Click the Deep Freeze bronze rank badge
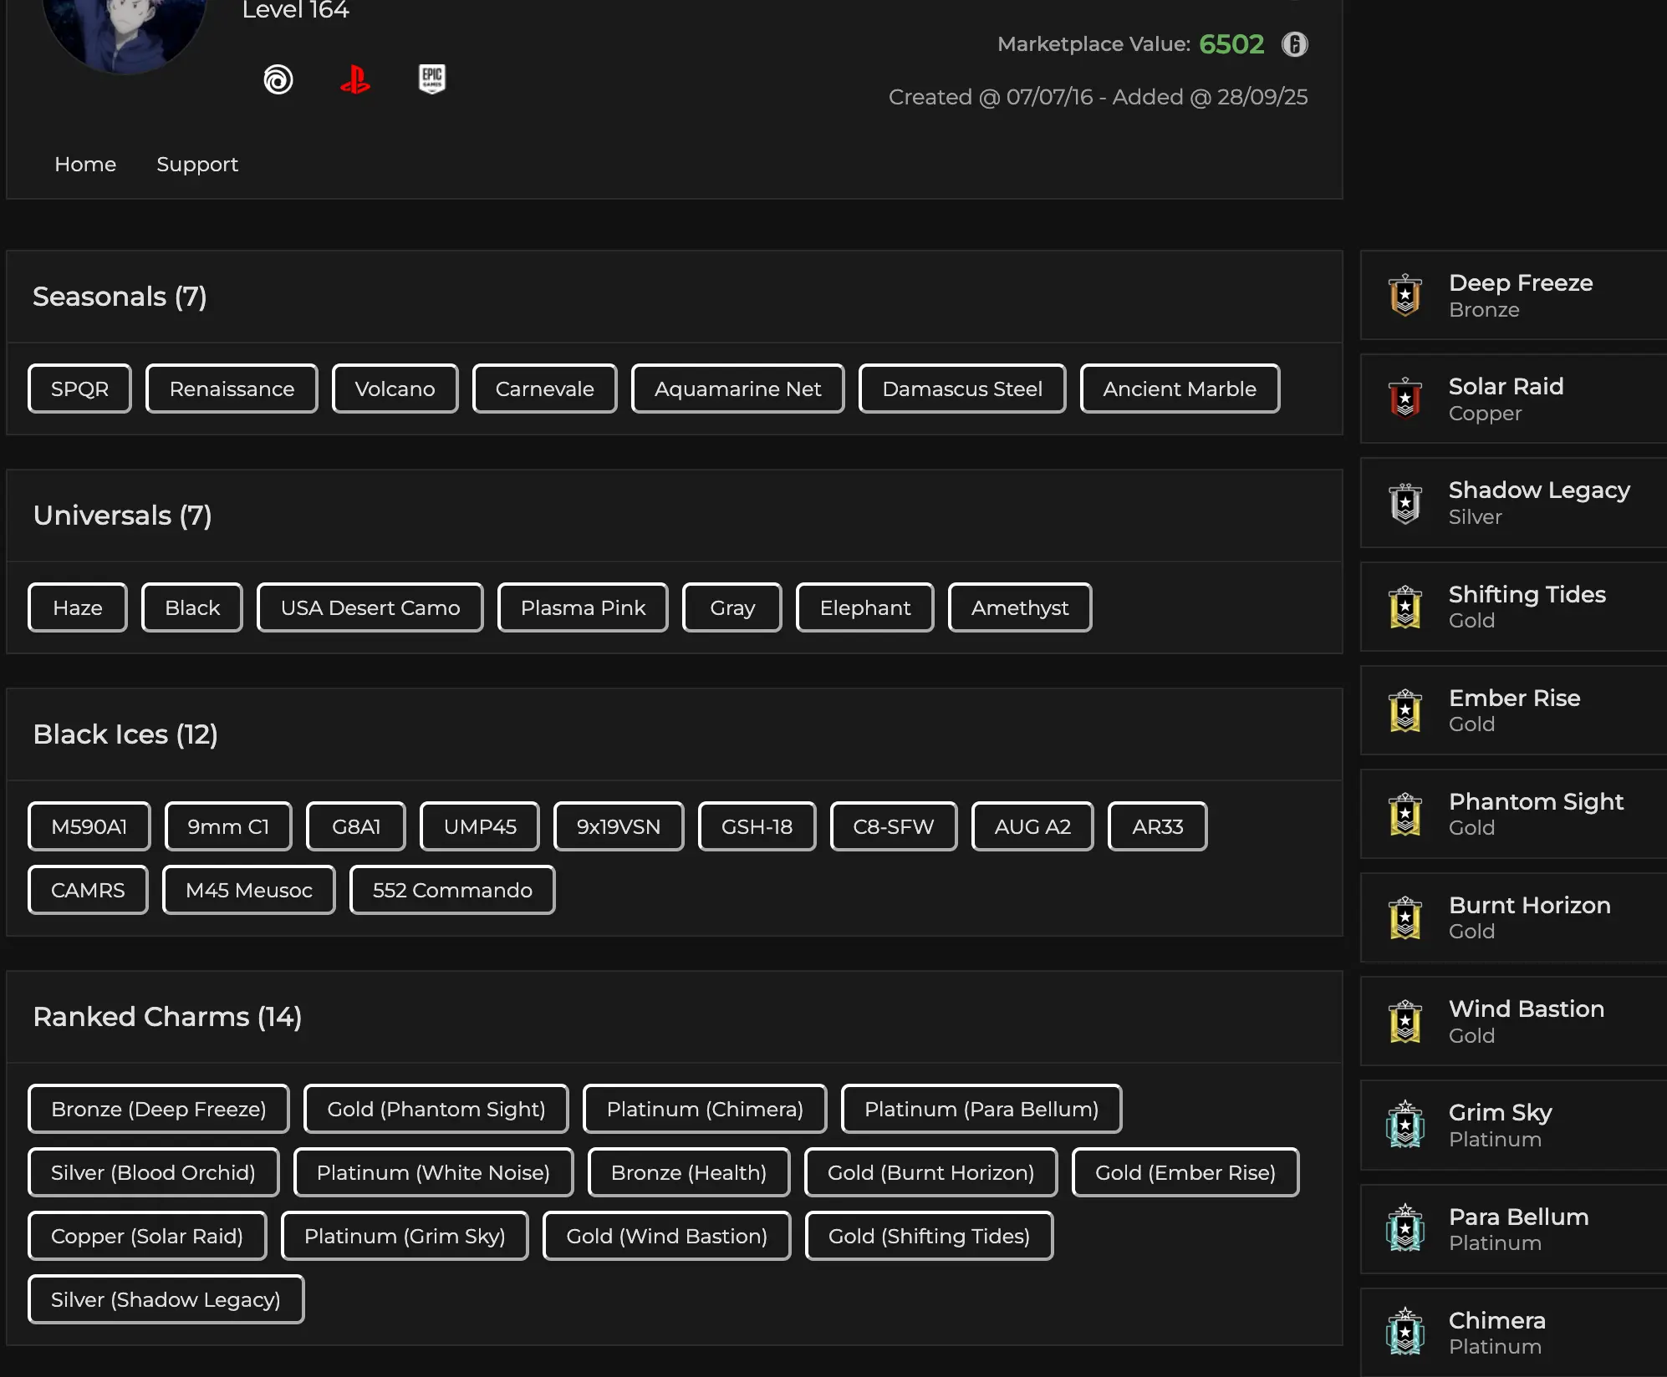Image resolution: width=1667 pixels, height=1377 pixels. (x=1405, y=295)
